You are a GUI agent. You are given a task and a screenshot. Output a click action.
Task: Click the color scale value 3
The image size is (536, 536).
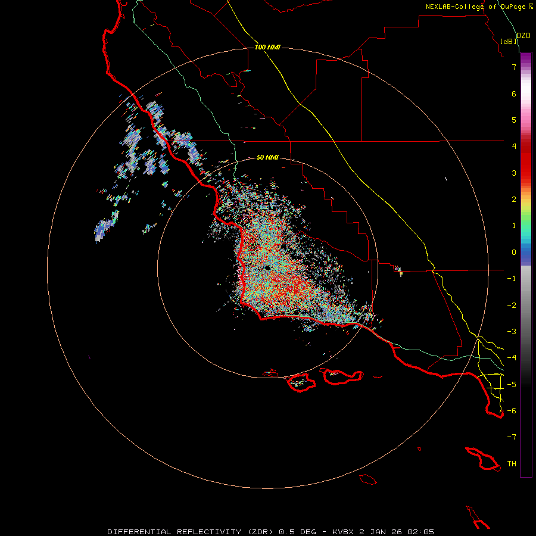click(x=514, y=173)
